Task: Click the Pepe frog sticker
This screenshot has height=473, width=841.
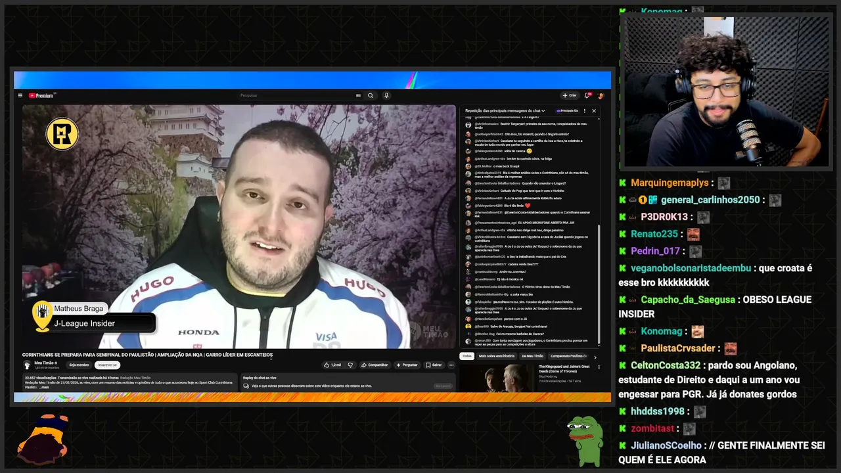Action: [585, 441]
